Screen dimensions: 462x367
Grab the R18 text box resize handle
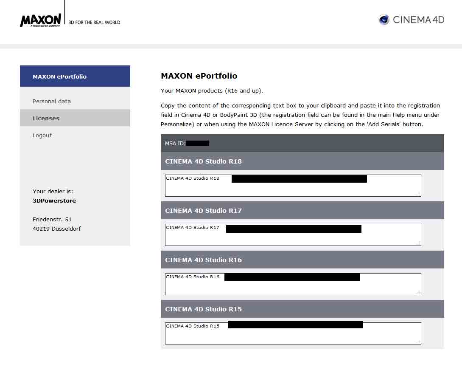pos(418,194)
